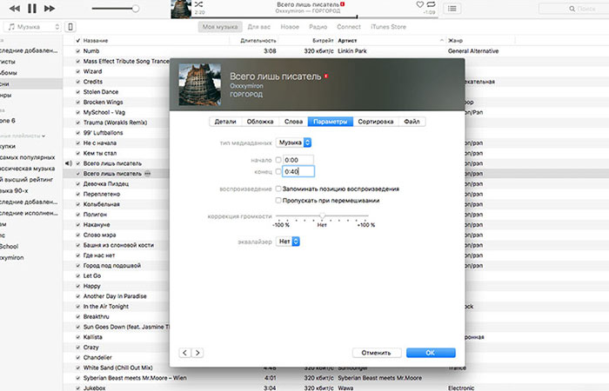Open the Сортировка tab
Viewport: 609px width, 391px height.
click(x=376, y=122)
